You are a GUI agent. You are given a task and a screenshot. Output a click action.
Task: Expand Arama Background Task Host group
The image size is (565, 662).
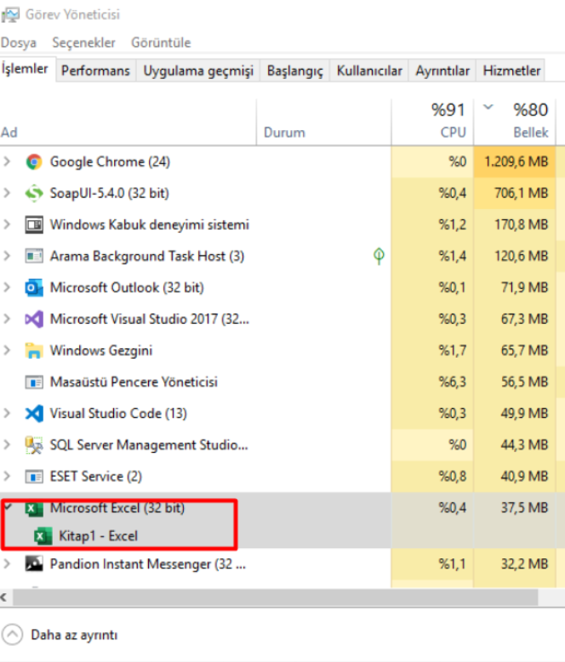7,256
